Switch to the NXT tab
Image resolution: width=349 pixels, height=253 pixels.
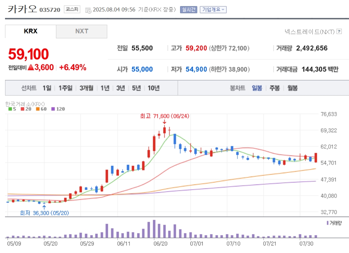[82, 31]
